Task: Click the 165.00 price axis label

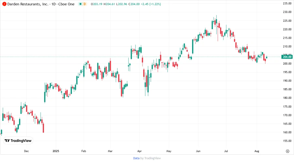Action: point(287,124)
